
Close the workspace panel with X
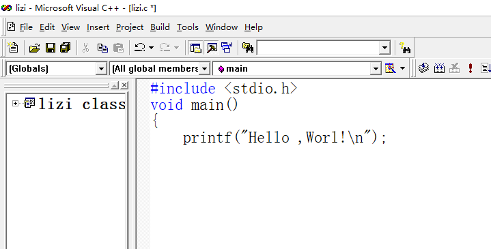(x=124, y=85)
